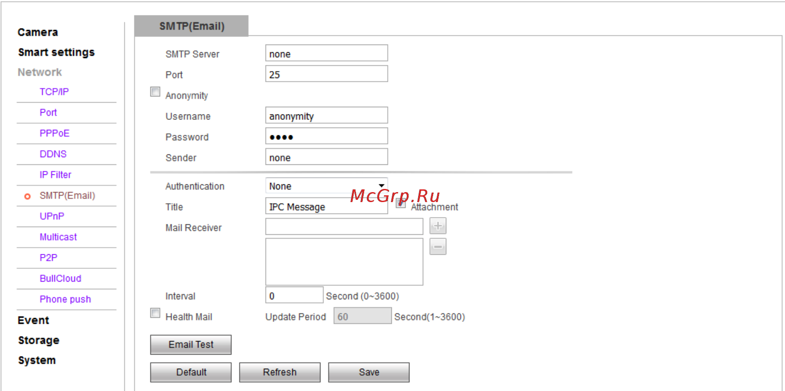785x391 pixels.
Task: Go to TCP/IP settings
Action: [54, 92]
